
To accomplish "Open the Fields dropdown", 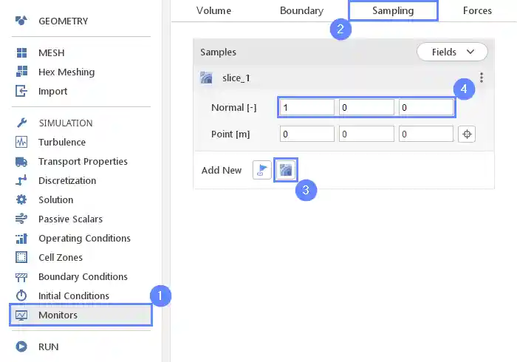I will point(452,52).
